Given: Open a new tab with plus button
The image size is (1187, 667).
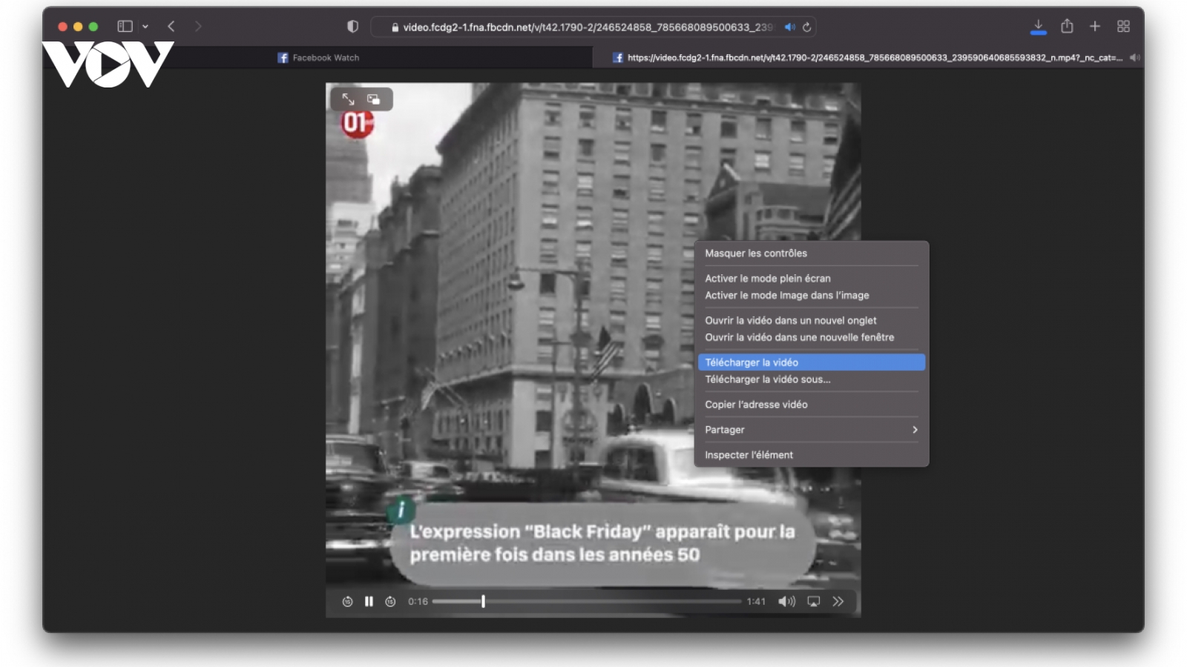Looking at the screenshot, I should pos(1095,27).
